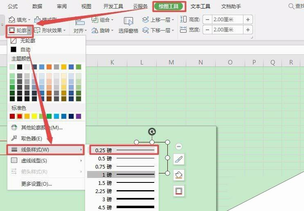Open the 公式 tab

click(13, 7)
